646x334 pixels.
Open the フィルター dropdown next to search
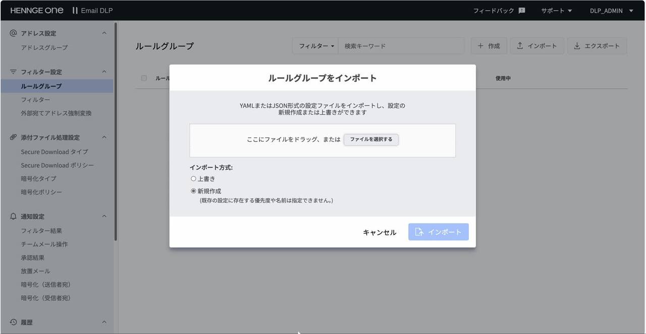[x=316, y=46]
